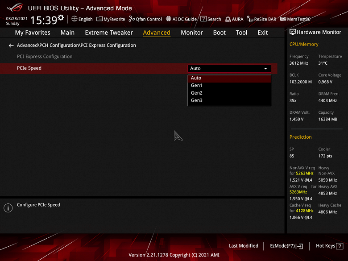Click the 1.066 V @L4 value
The image size is (348, 261).
pos(301,218)
